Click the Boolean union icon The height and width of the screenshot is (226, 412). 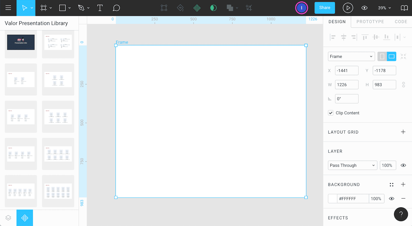pyautogui.click(x=230, y=8)
